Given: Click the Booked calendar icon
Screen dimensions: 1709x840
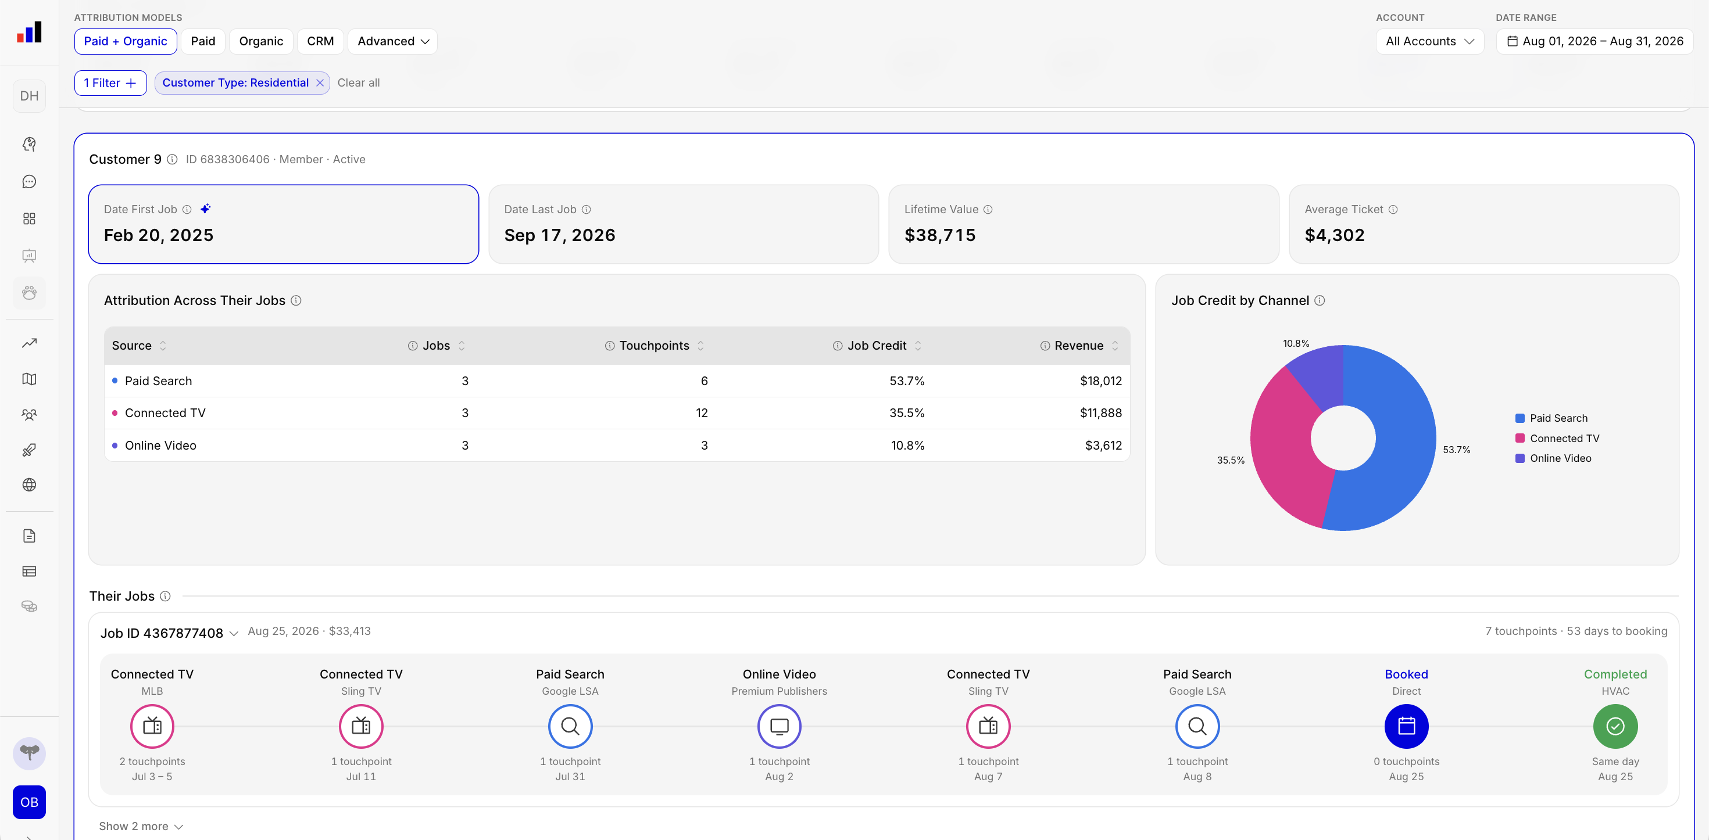Looking at the screenshot, I should pos(1406,727).
